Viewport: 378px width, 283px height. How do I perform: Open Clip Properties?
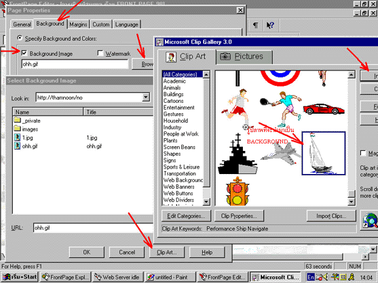point(239,216)
